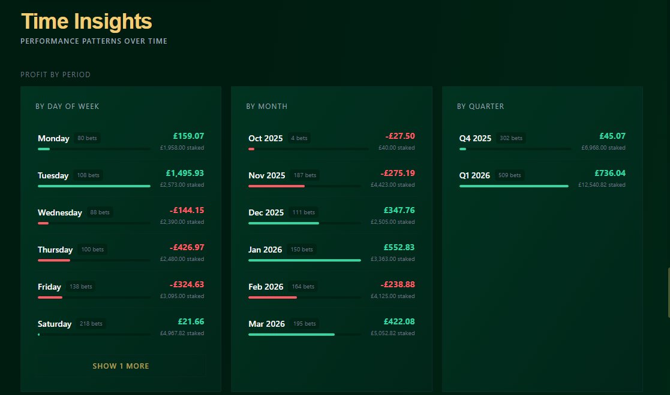Click the 150 bets badge
Screen dimensions: 670x395
click(302, 250)
